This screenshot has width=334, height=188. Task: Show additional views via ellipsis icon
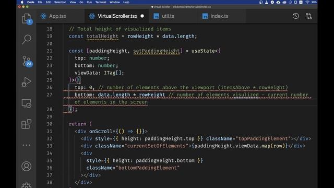coord(27,145)
